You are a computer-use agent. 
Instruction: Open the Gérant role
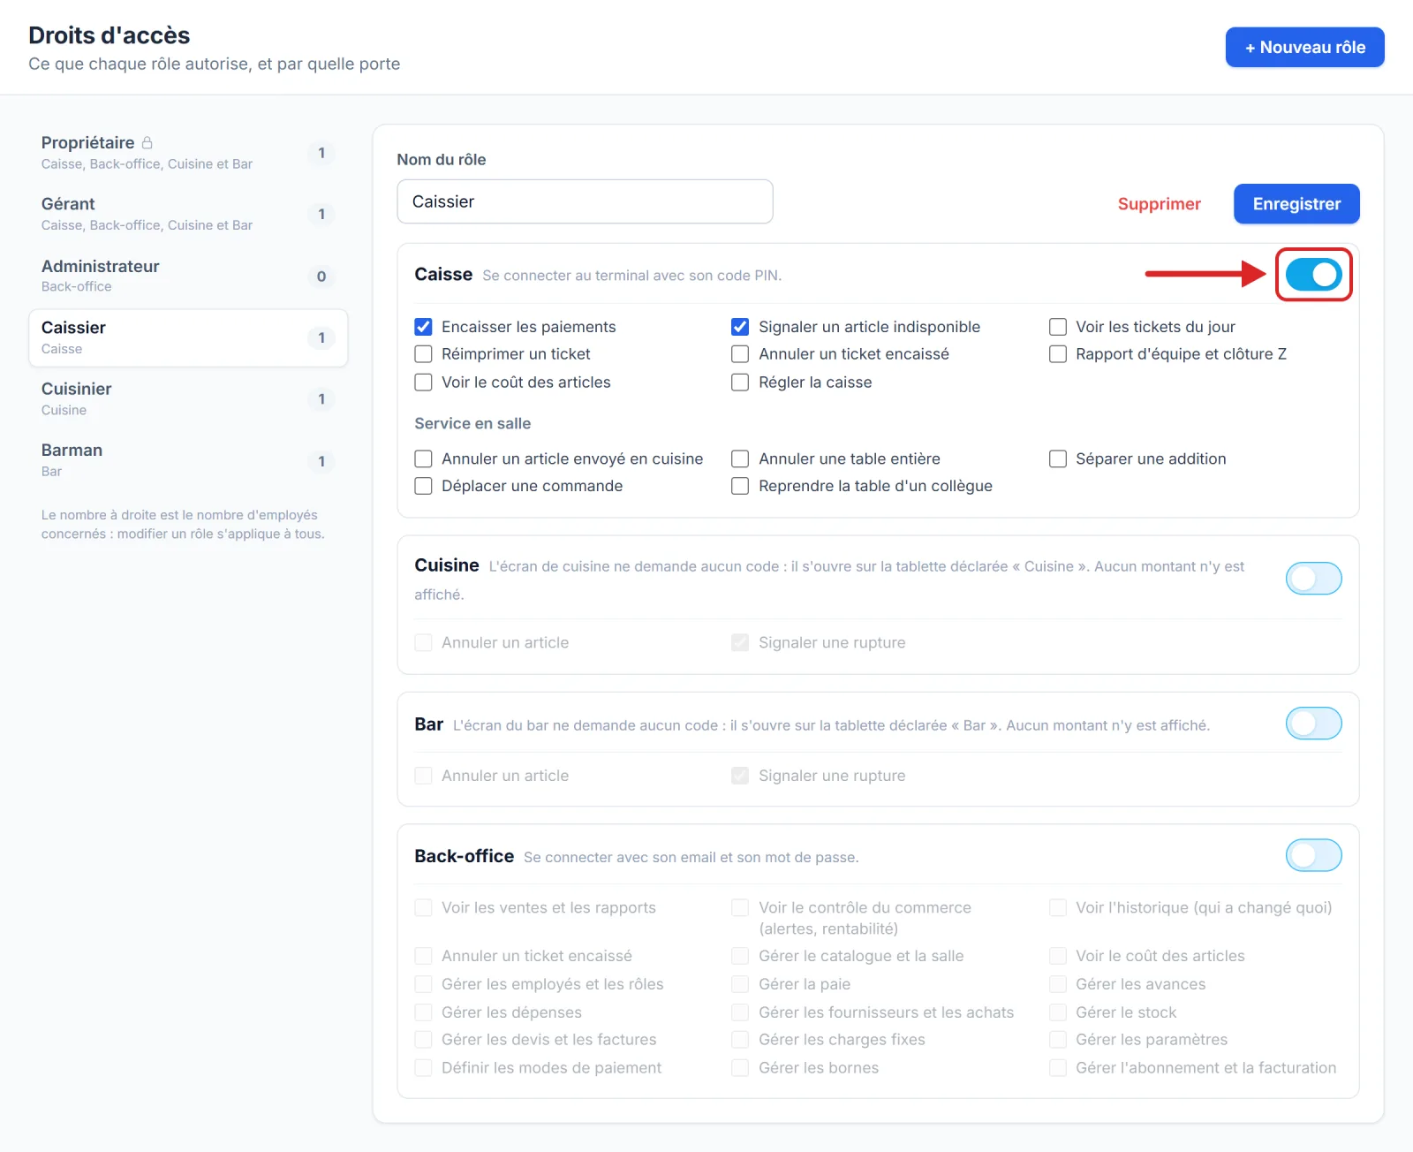coord(188,214)
